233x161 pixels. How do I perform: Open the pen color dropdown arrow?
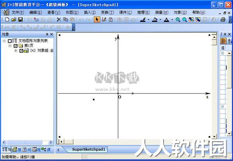point(148,19)
